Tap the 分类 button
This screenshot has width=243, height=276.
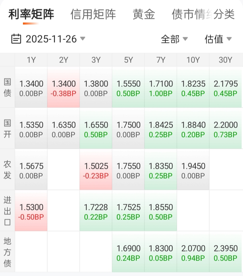pyautogui.click(x=224, y=15)
